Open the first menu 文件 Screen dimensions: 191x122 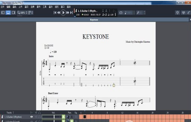(3, 7)
